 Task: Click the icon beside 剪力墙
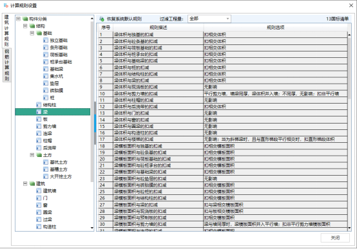(39, 126)
